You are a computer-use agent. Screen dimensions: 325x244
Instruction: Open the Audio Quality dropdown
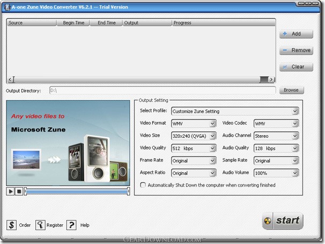pos(276,149)
